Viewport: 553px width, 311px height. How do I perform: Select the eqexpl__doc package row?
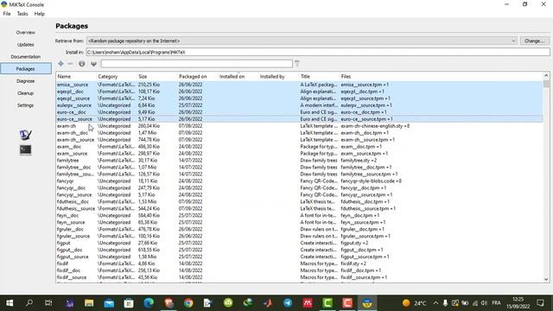tap(300, 92)
